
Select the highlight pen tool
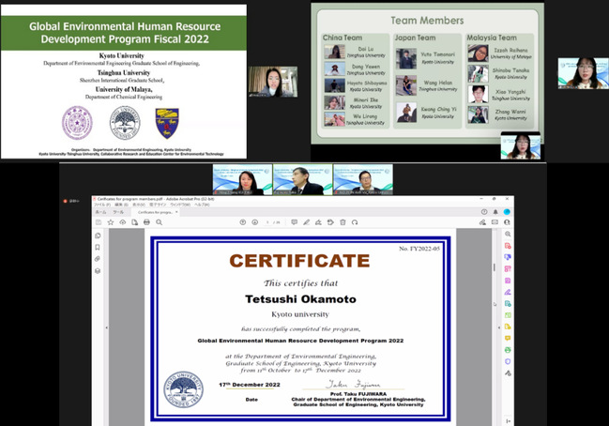(307, 222)
